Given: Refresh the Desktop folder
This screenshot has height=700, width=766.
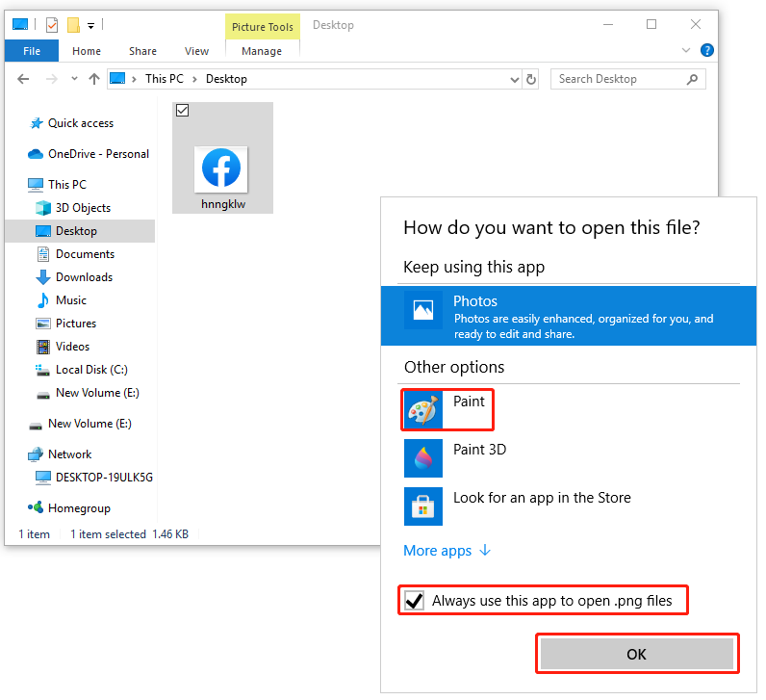Looking at the screenshot, I should (531, 79).
